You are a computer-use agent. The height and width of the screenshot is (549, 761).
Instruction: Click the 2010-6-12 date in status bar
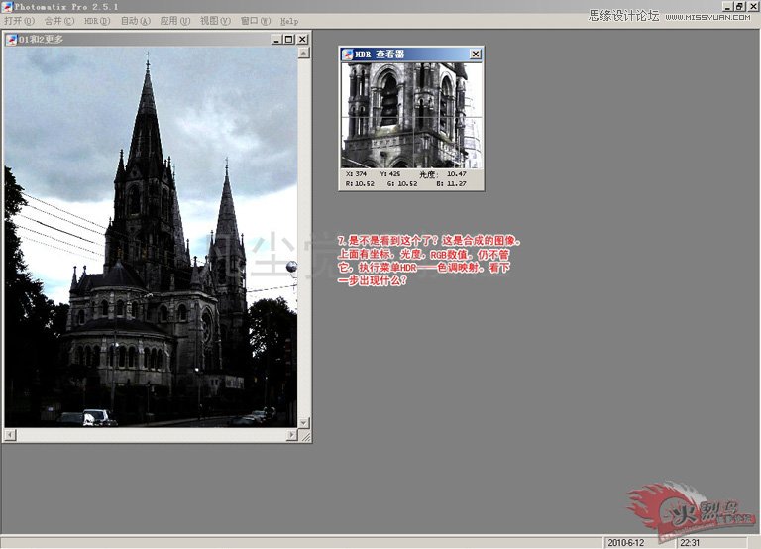[626, 543]
